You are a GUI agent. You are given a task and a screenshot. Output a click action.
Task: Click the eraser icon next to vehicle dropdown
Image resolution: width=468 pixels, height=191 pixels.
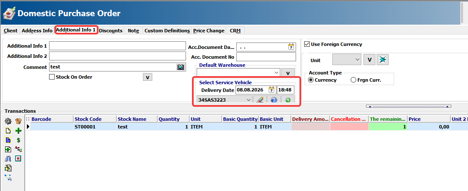pyautogui.click(x=260, y=100)
